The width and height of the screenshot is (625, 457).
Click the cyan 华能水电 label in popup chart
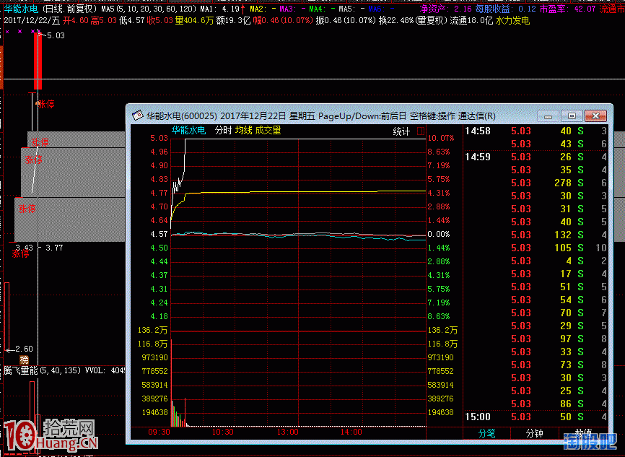click(188, 130)
